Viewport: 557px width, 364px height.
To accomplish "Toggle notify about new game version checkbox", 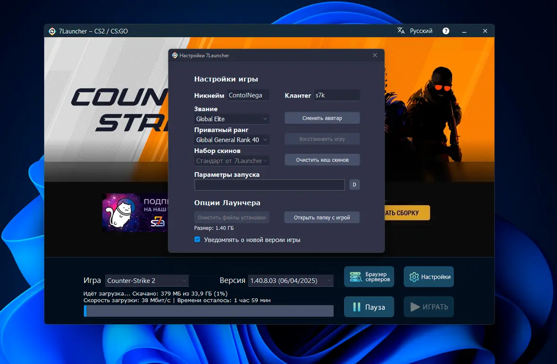I will pos(198,240).
